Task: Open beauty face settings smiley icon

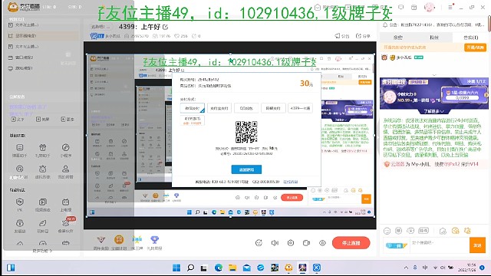Action: tap(259, 243)
